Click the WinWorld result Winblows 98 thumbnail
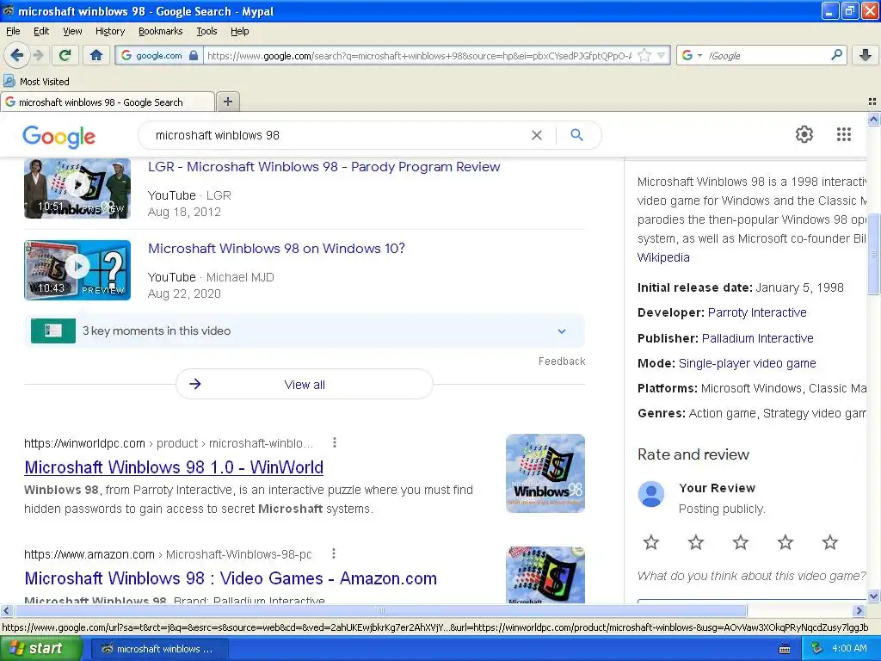The height and width of the screenshot is (661, 881). pyautogui.click(x=545, y=473)
